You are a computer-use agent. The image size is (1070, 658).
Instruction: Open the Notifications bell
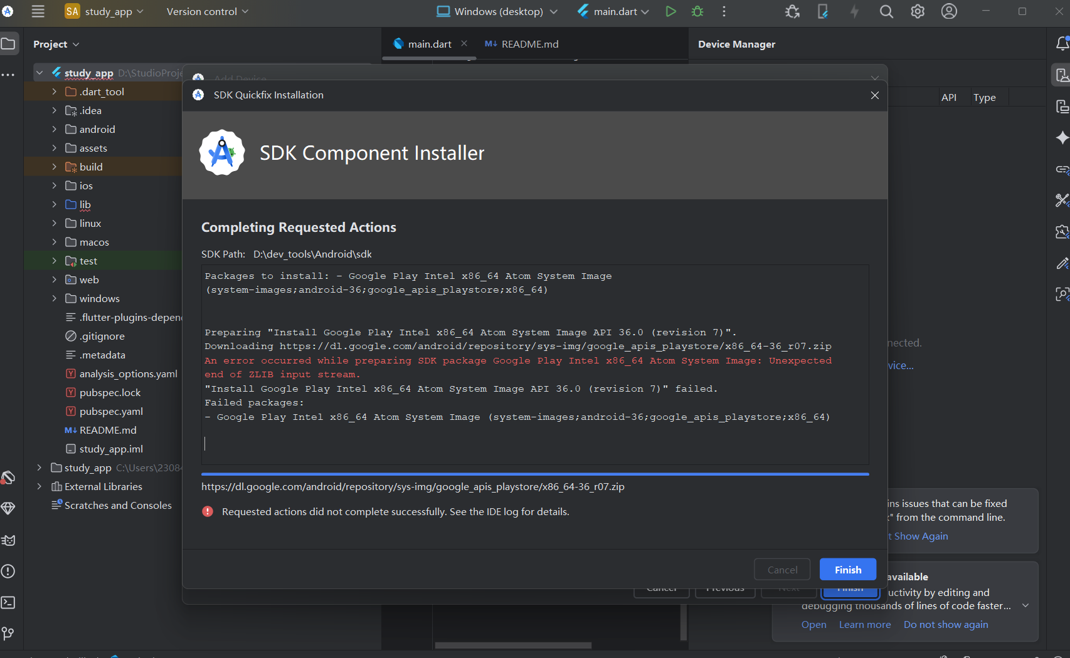(1062, 44)
